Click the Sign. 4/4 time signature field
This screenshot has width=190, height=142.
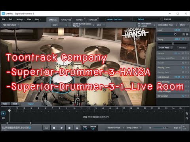coord(85,128)
